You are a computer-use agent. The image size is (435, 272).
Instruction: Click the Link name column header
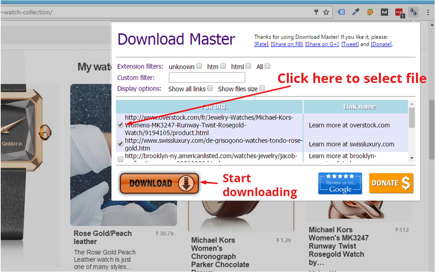tap(356, 107)
